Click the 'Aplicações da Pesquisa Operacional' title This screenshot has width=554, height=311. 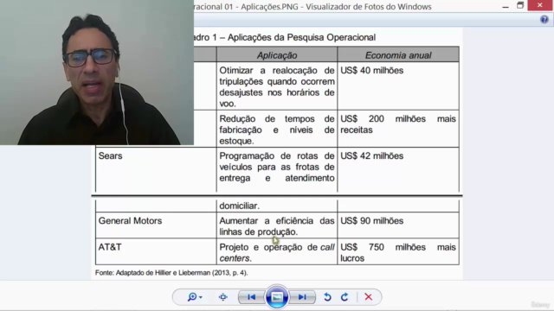(x=301, y=37)
